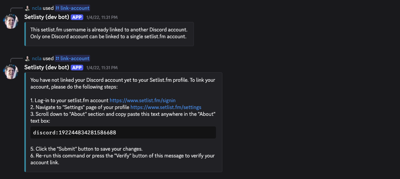Open Setlisty bot avatar beside the already-linked message
400x179 pixels.
11,21
